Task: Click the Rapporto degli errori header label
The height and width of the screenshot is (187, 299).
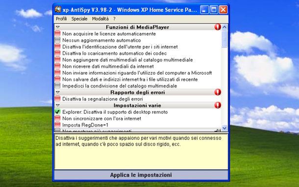Action: tap(137, 92)
